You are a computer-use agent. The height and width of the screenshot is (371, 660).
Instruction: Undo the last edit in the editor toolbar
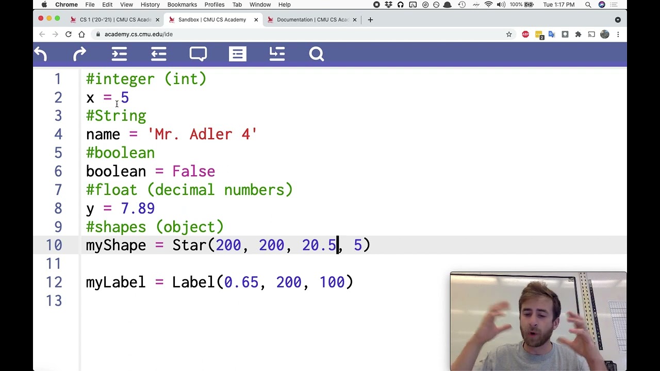[40, 54]
